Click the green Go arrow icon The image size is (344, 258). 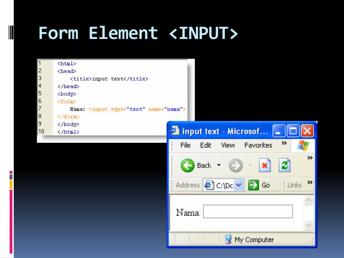point(253,185)
